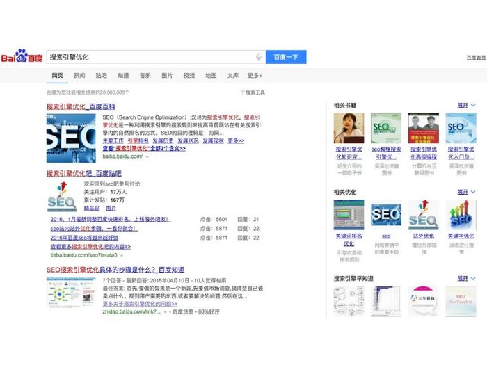Click the microphone voice search icon
487x365 pixels.
point(259,57)
